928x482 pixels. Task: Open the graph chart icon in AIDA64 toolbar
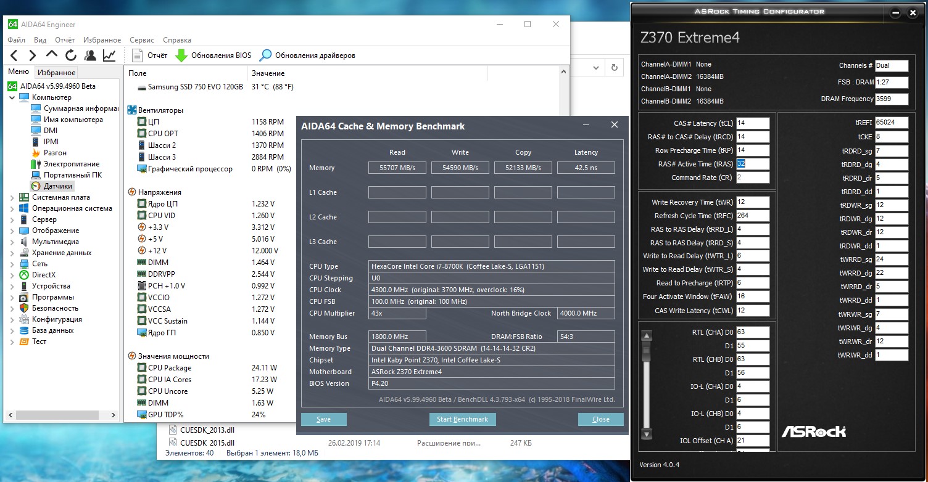[x=109, y=55]
